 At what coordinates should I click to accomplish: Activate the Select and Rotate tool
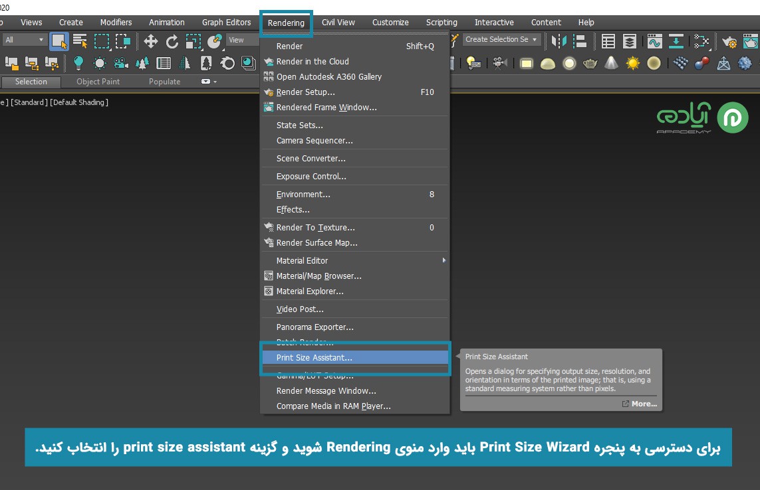[172, 42]
